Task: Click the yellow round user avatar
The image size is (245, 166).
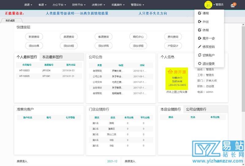Action: (208, 5)
